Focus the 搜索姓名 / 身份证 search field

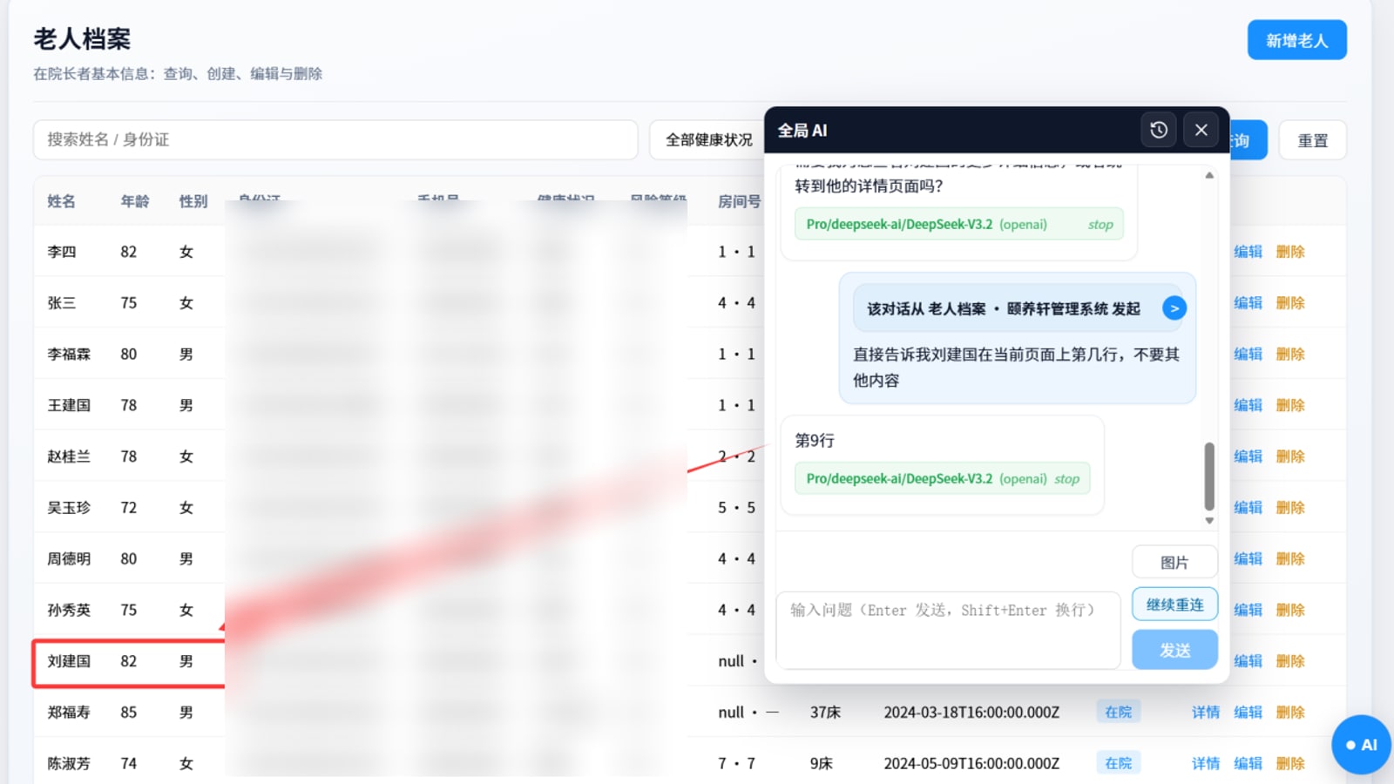coord(335,140)
